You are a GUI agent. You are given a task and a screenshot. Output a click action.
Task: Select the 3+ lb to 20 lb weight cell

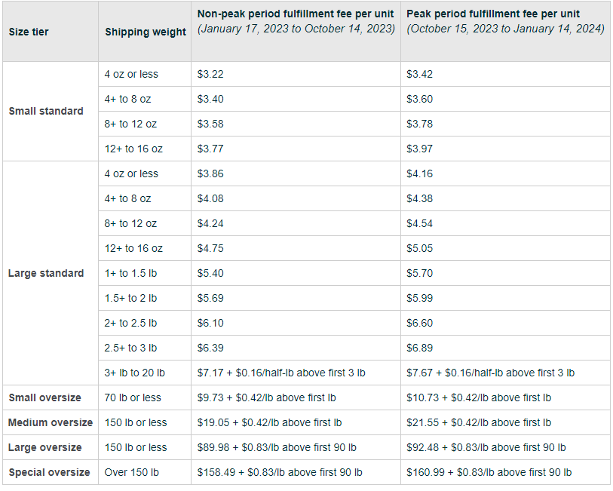145,373
